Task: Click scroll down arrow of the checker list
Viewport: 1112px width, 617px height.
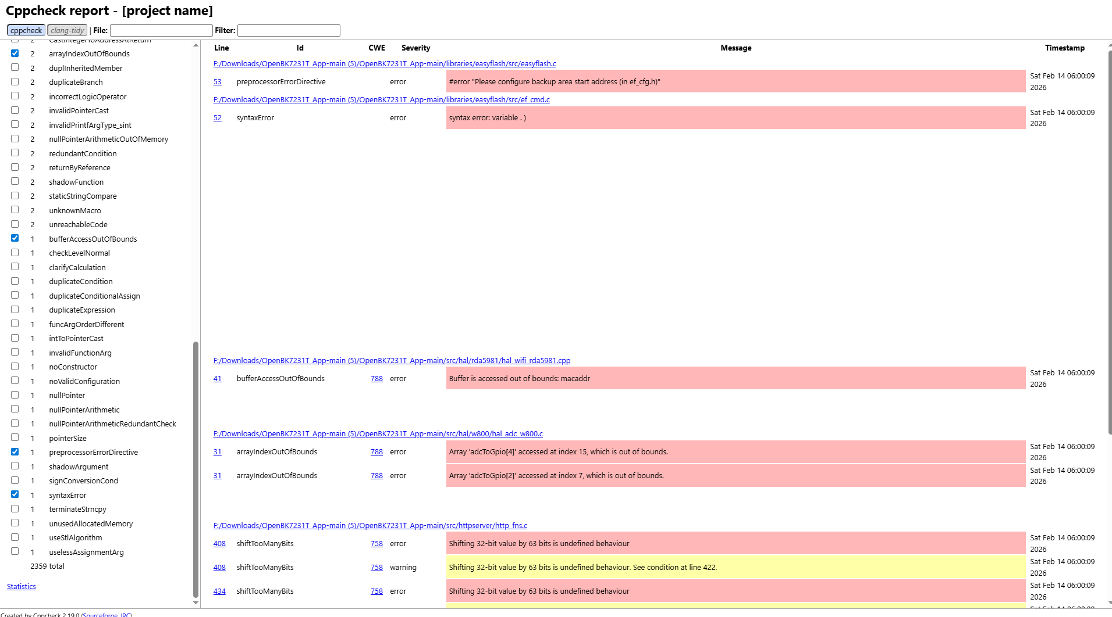Action: coord(196,602)
